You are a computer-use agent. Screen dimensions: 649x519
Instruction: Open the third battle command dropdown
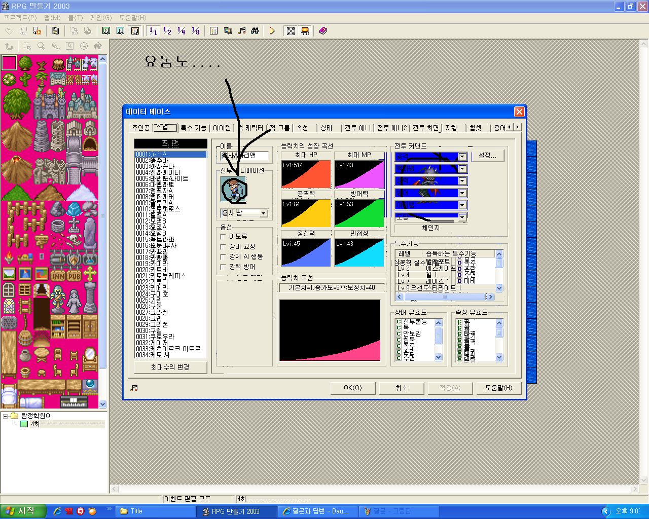click(462, 181)
